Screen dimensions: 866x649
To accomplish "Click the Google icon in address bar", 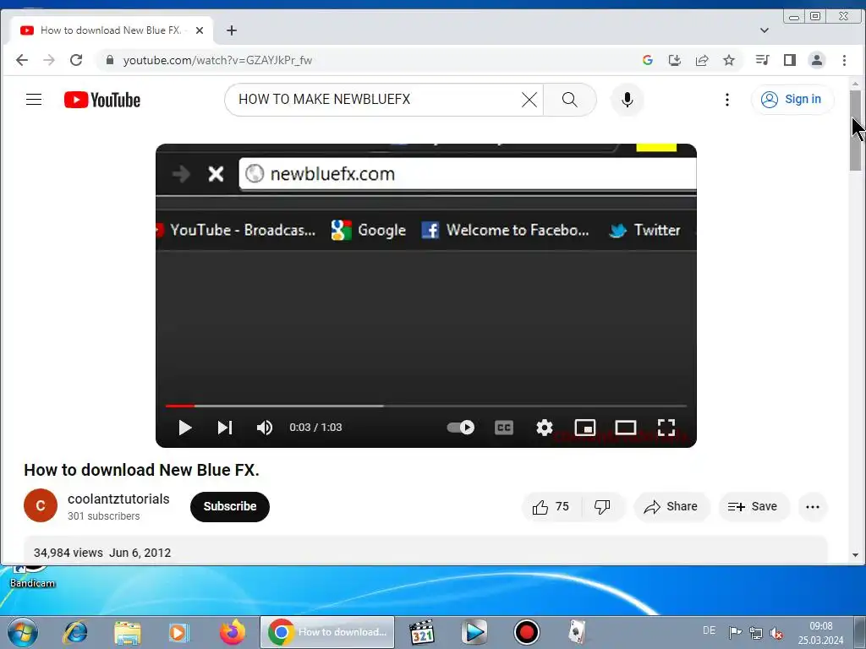I will point(647,60).
